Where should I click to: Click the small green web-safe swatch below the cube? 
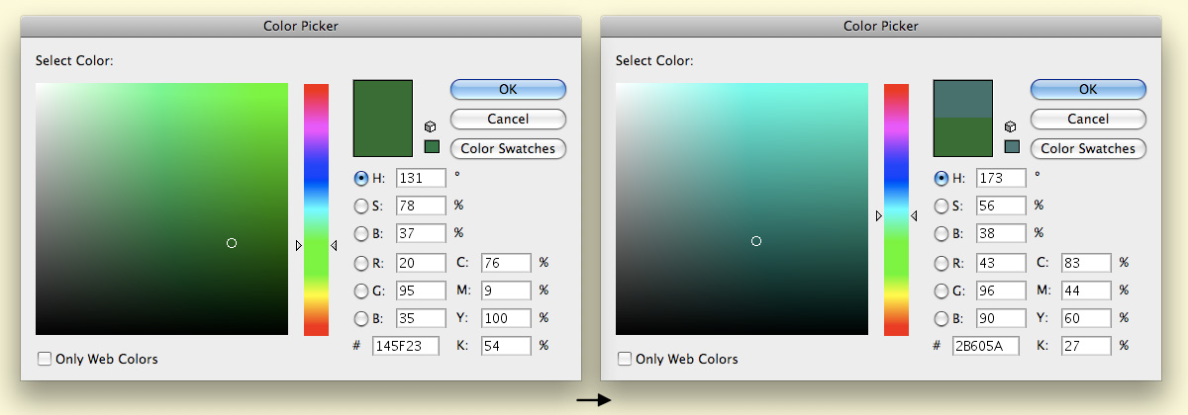pyautogui.click(x=432, y=147)
